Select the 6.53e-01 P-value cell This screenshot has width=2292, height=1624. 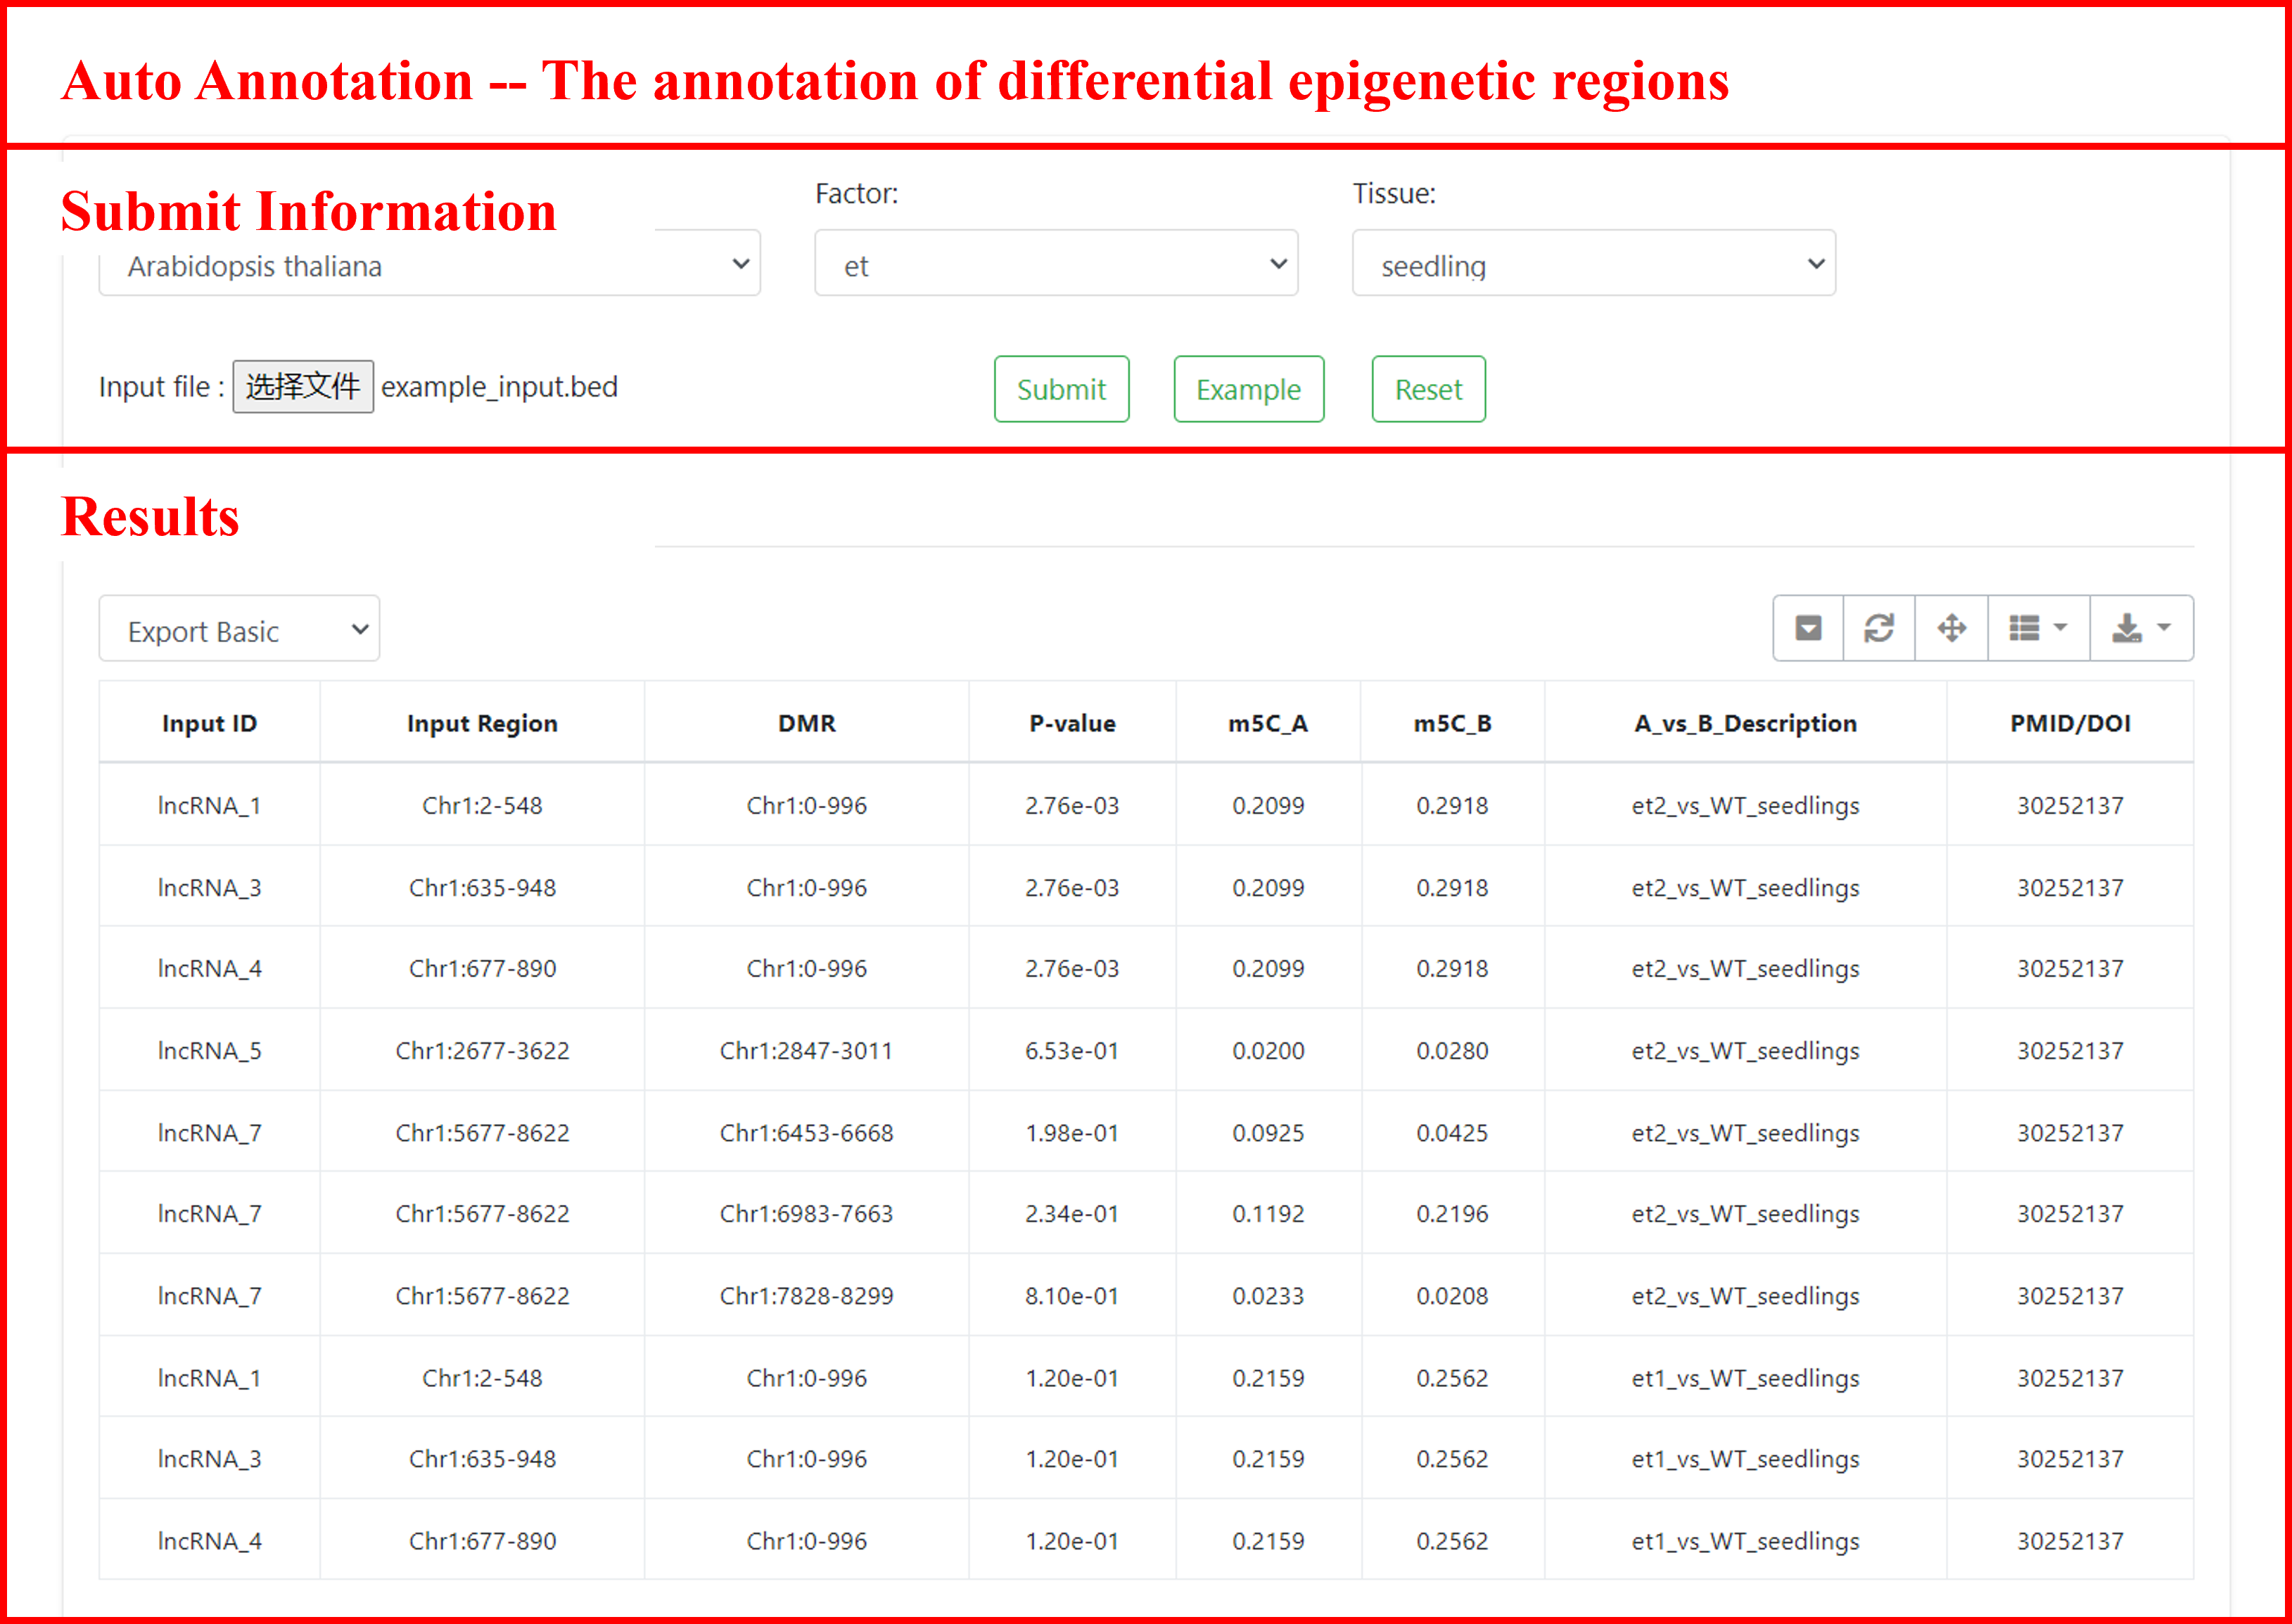pos(1072,1050)
